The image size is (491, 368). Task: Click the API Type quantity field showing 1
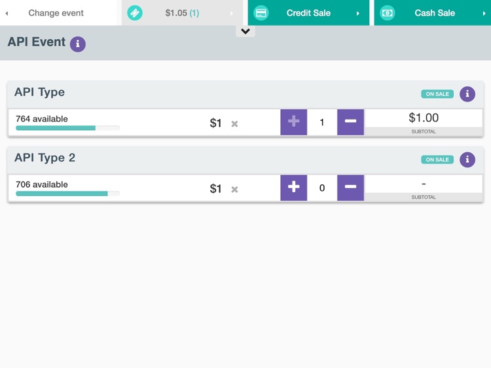[322, 122]
